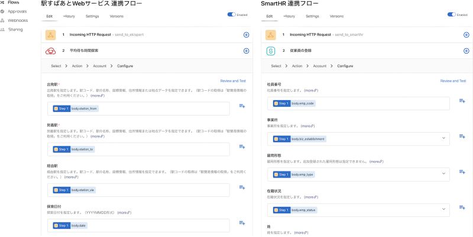Open History tab in SmartHR flow

click(289, 17)
